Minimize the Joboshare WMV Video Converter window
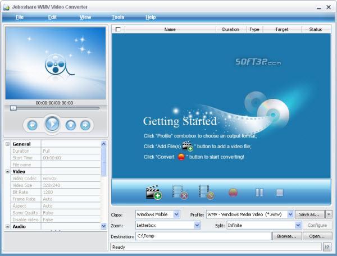Viewport: 337px width, 256px height. coord(318,7)
